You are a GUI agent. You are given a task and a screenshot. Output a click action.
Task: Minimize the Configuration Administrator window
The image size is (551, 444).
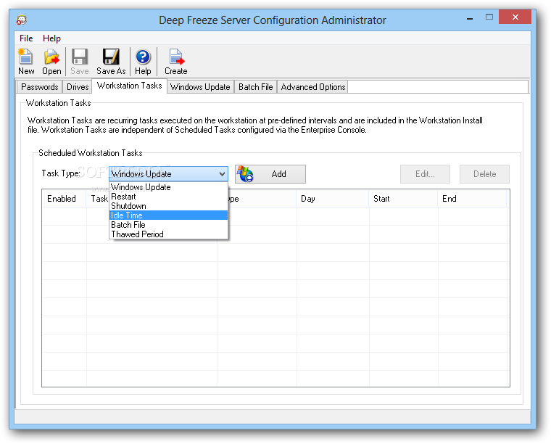pyautogui.click(x=470, y=17)
